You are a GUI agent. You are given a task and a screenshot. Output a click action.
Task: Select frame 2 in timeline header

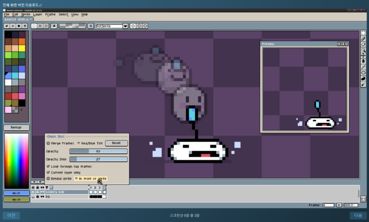click(x=95, y=187)
